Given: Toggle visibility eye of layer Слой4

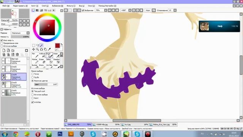Looking at the screenshot, I should click(x=3, y=75).
